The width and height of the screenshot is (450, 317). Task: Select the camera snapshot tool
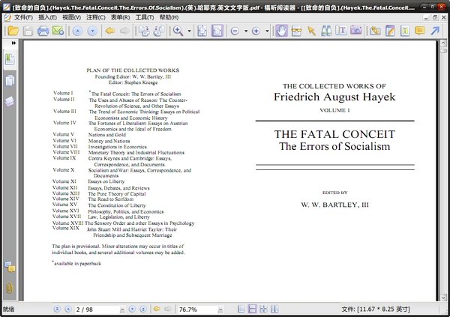355,31
